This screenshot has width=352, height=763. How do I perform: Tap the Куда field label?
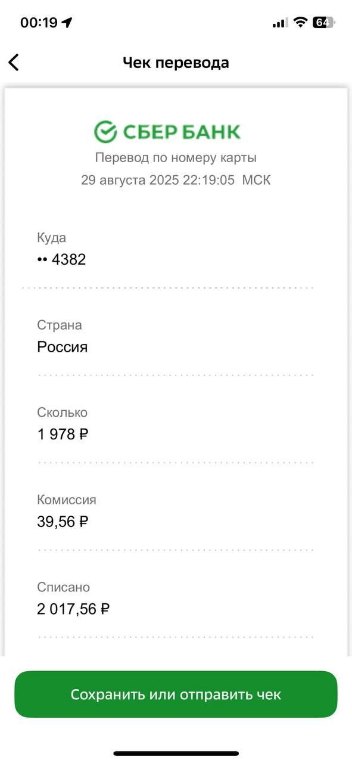pos(51,238)
